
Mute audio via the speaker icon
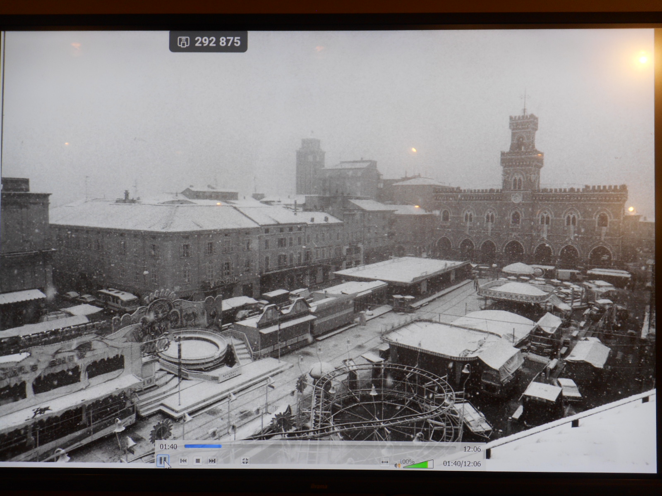click(397, 465)
